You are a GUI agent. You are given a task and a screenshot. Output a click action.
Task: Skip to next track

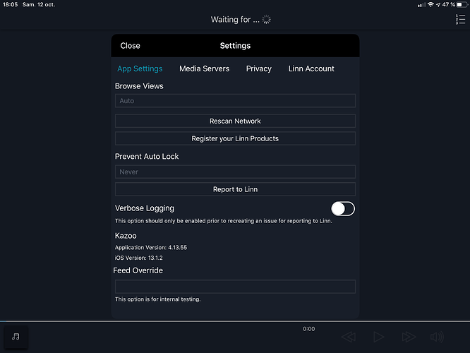pyautogui.click(x=409, y=337)
